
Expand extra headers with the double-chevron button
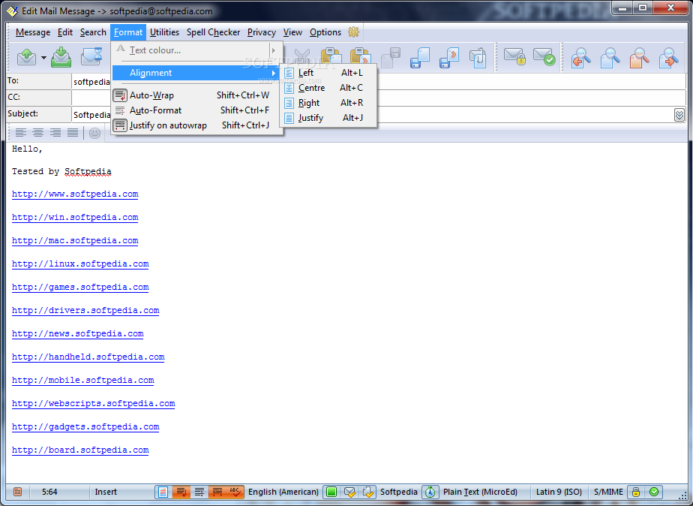679,115
